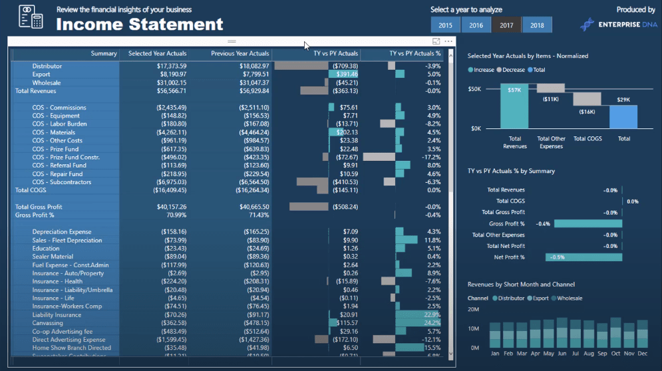This screenshot has height=371, width=662.
Task: Click the Oct column in revenues chart
Action: [615, 332]
